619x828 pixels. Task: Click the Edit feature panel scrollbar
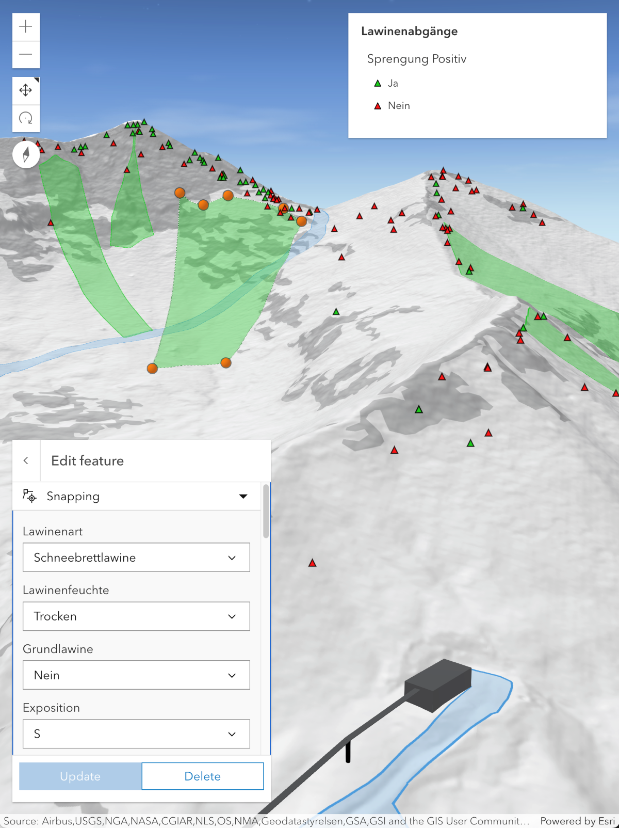[x=266, y=511]
